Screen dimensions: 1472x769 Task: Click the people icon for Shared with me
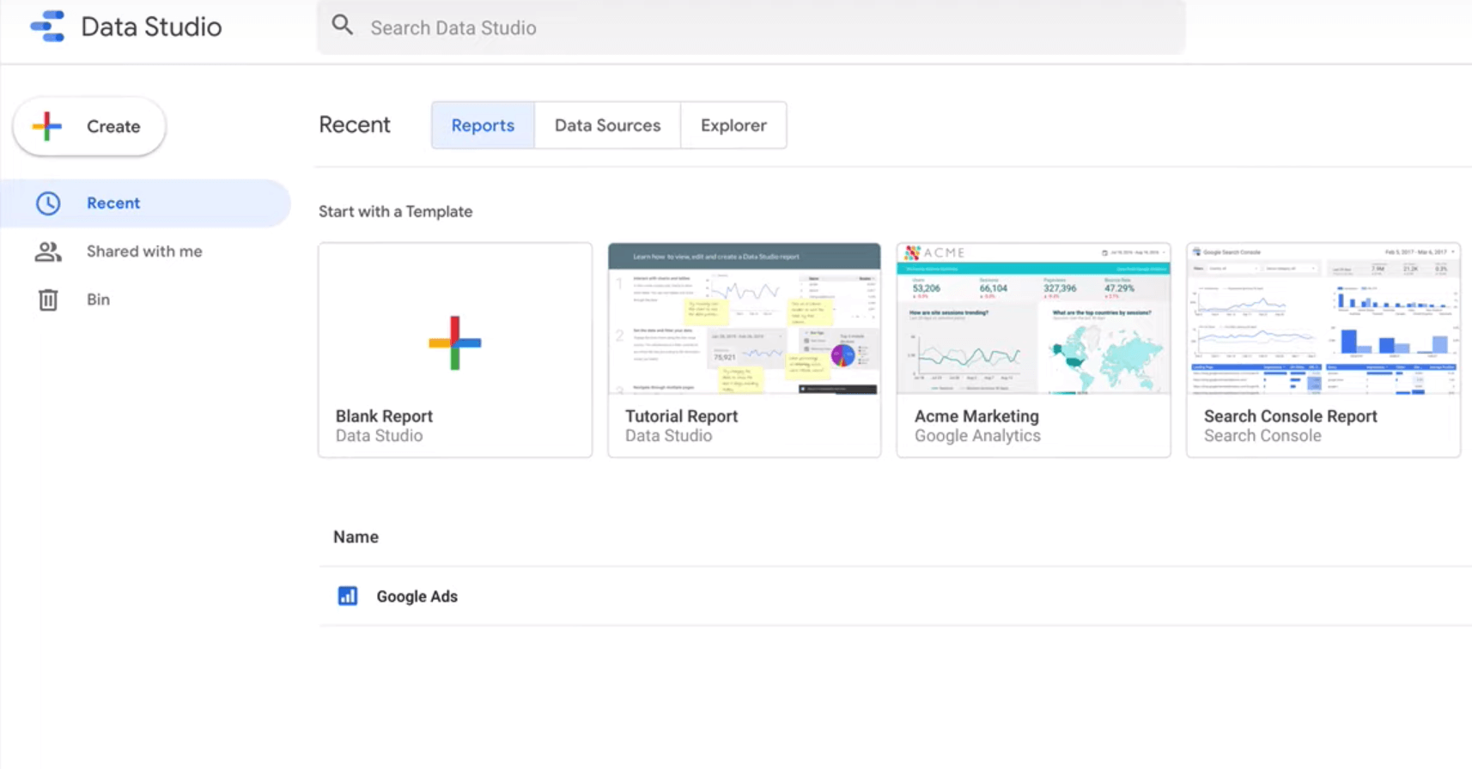tap(48, 251)
